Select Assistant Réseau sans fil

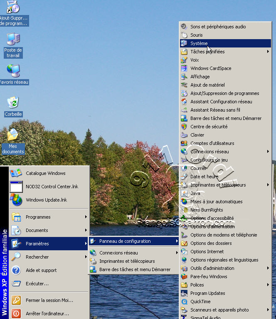coord(225,110)
